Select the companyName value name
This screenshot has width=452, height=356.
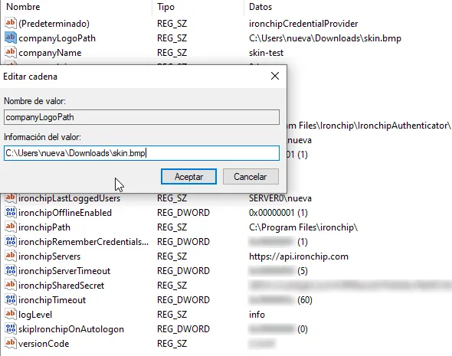tap(50, 53)
